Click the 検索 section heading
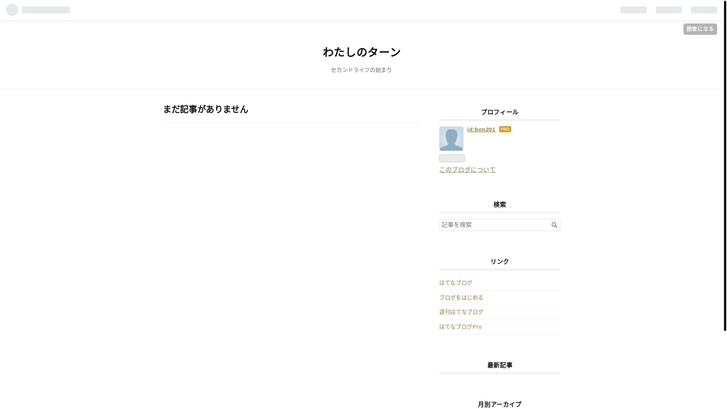This screenshot has height=409, width=727. click(x=500, y=204)
